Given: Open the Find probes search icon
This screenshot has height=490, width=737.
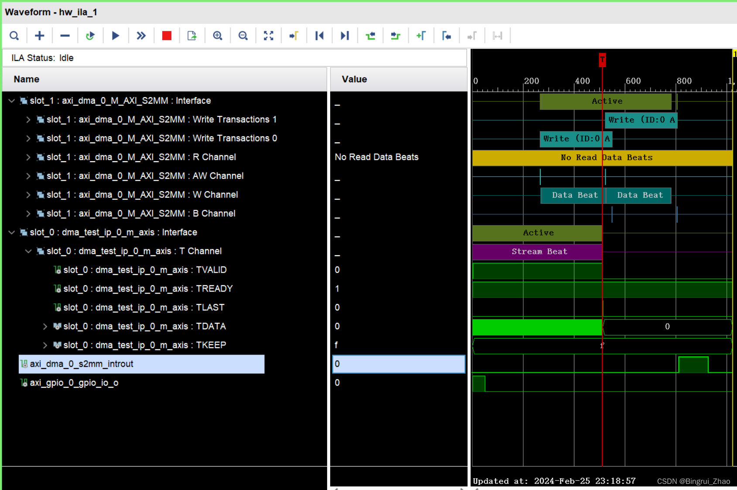Looking at the screenshot, I should click(x=14, y=36).
